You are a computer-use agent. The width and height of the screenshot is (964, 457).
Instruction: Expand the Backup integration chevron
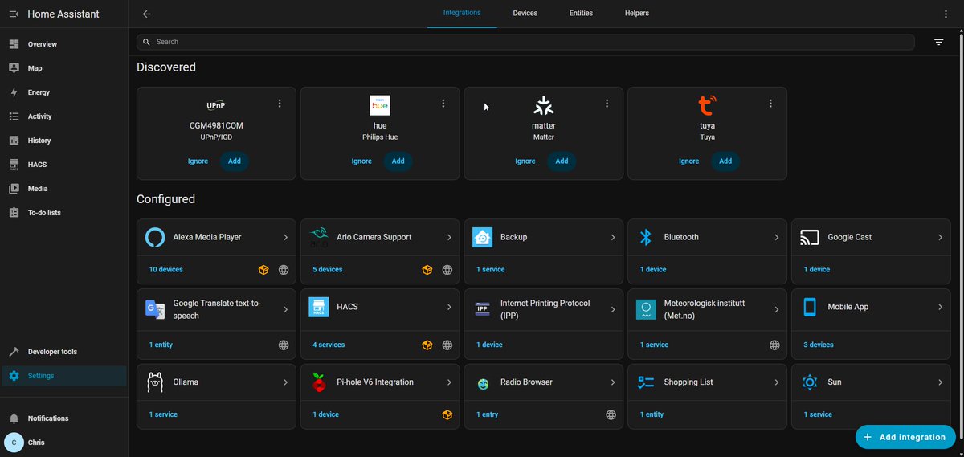613,238
